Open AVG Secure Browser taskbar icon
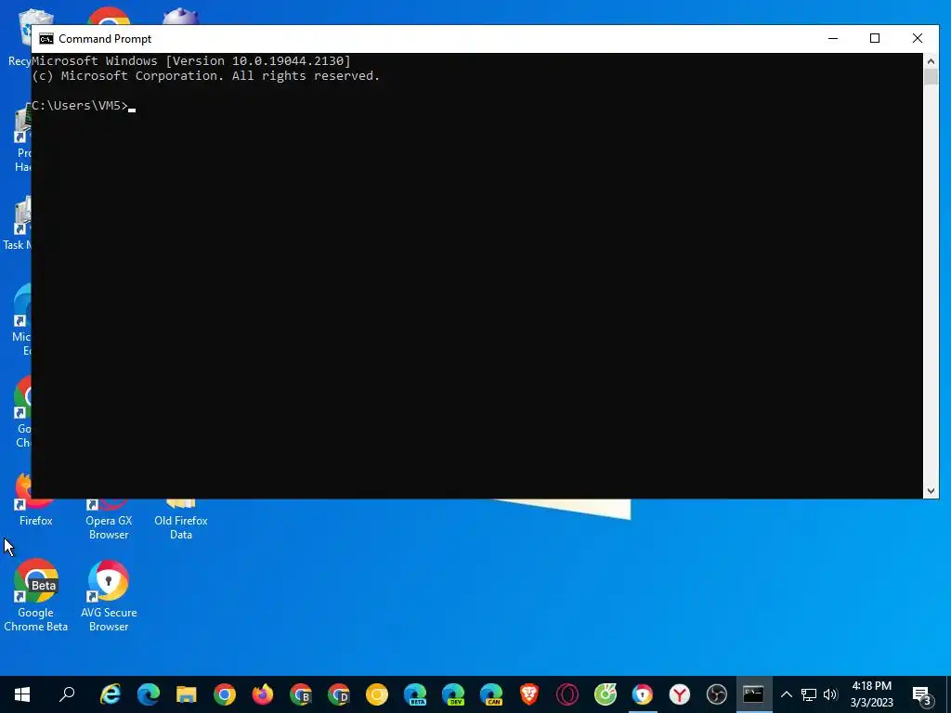This screenshot has width=951, height=713. pos(643,694)
